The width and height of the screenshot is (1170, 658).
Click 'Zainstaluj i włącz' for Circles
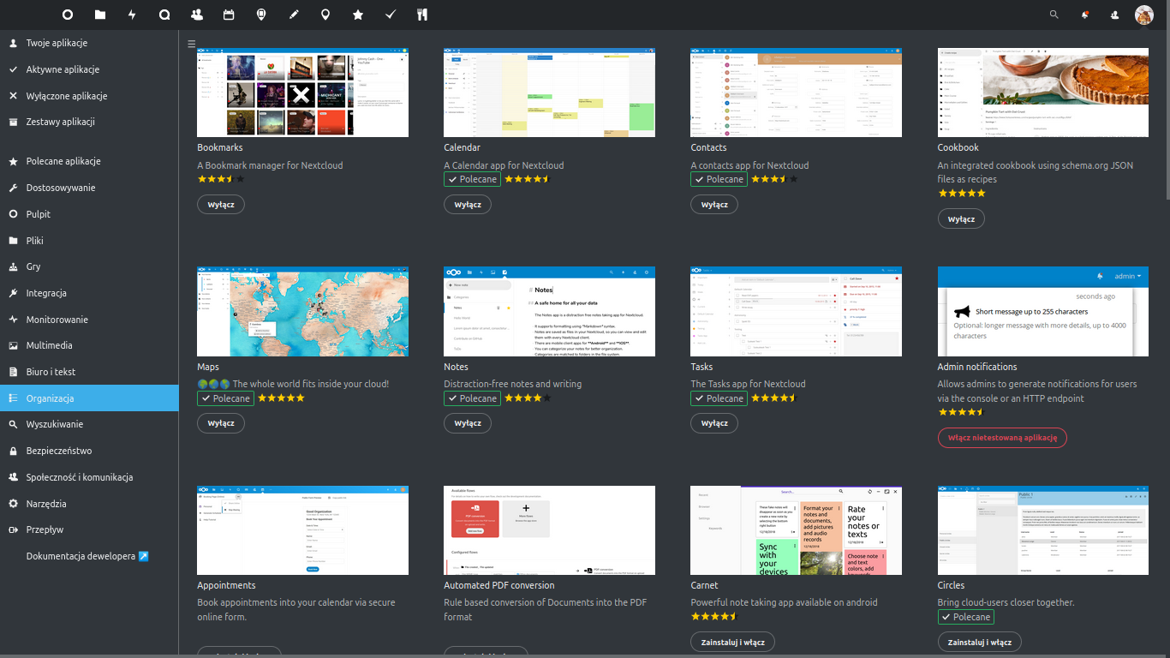click(980, 642)
